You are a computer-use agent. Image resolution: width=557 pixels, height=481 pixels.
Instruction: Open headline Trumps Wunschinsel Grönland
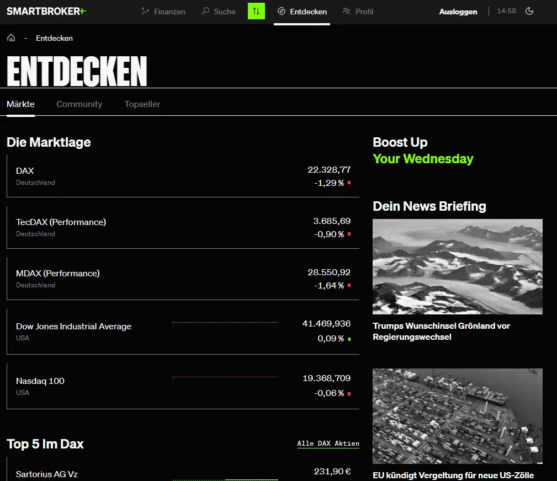pyautogui.click(x=441, y=331)
